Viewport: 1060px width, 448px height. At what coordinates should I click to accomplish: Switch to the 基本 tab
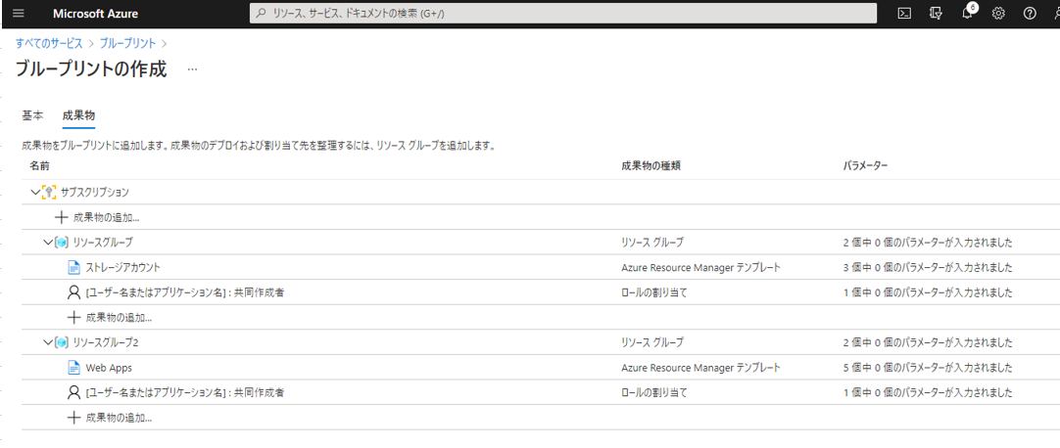point(32,115)
